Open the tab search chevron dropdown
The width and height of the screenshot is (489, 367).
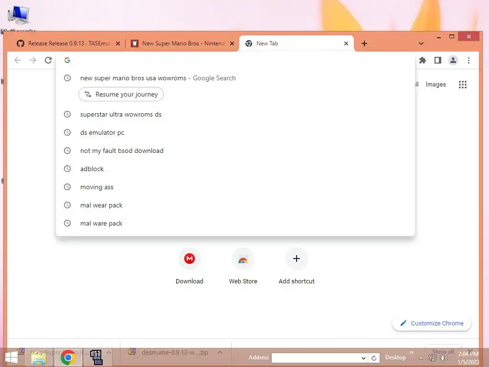tap(421, 43)
